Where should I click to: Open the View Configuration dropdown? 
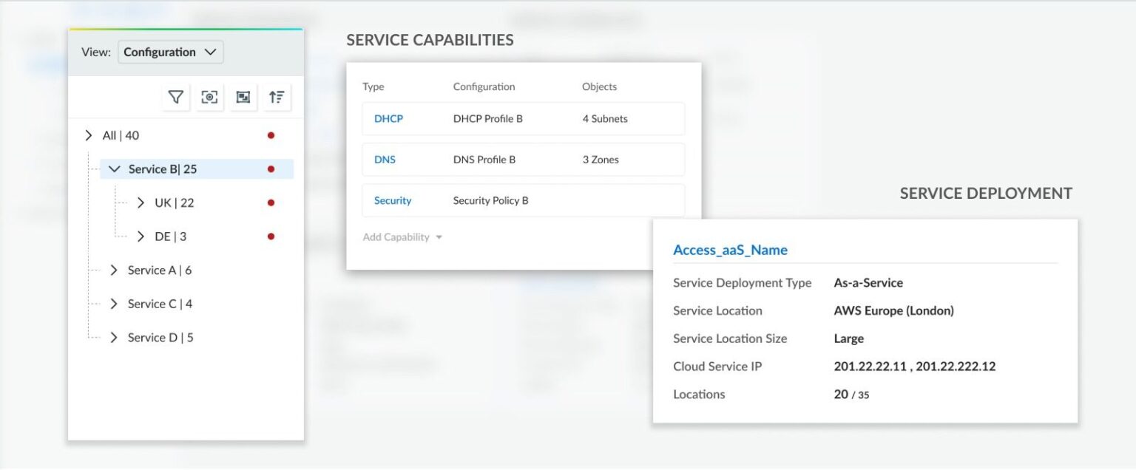coord(170,52)
